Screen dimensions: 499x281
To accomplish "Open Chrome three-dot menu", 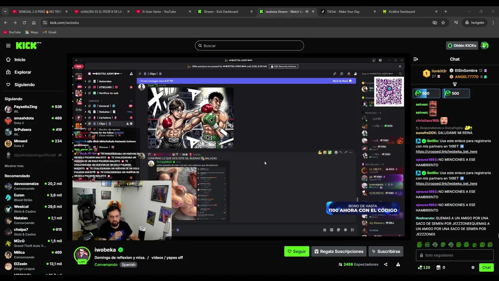I will 493,23.
